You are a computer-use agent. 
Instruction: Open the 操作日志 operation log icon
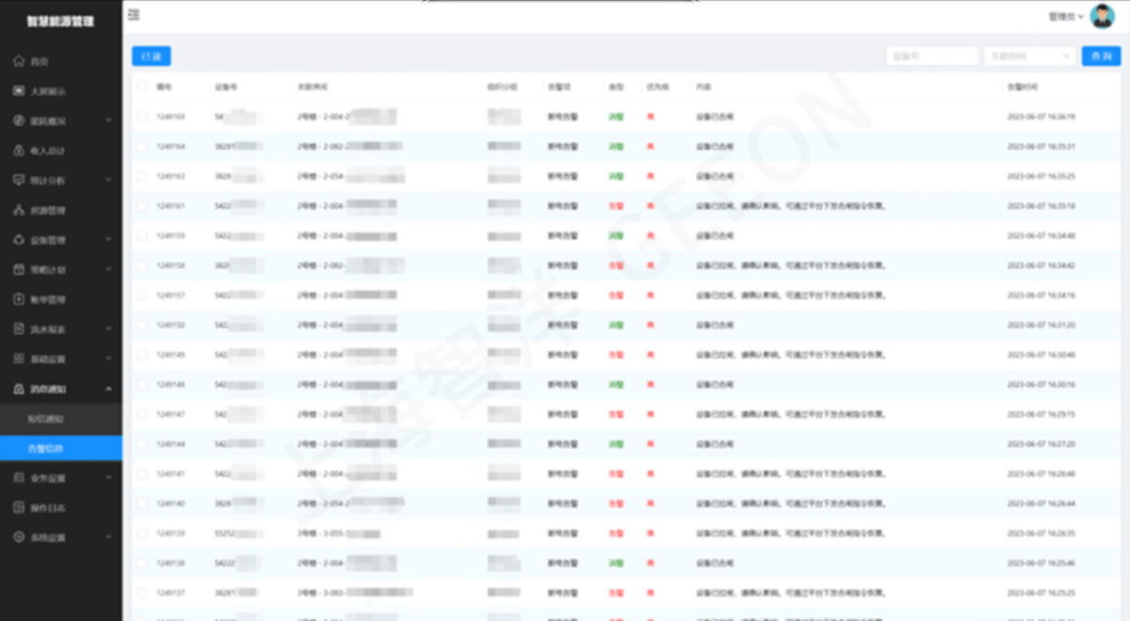(x=19, y=507)
